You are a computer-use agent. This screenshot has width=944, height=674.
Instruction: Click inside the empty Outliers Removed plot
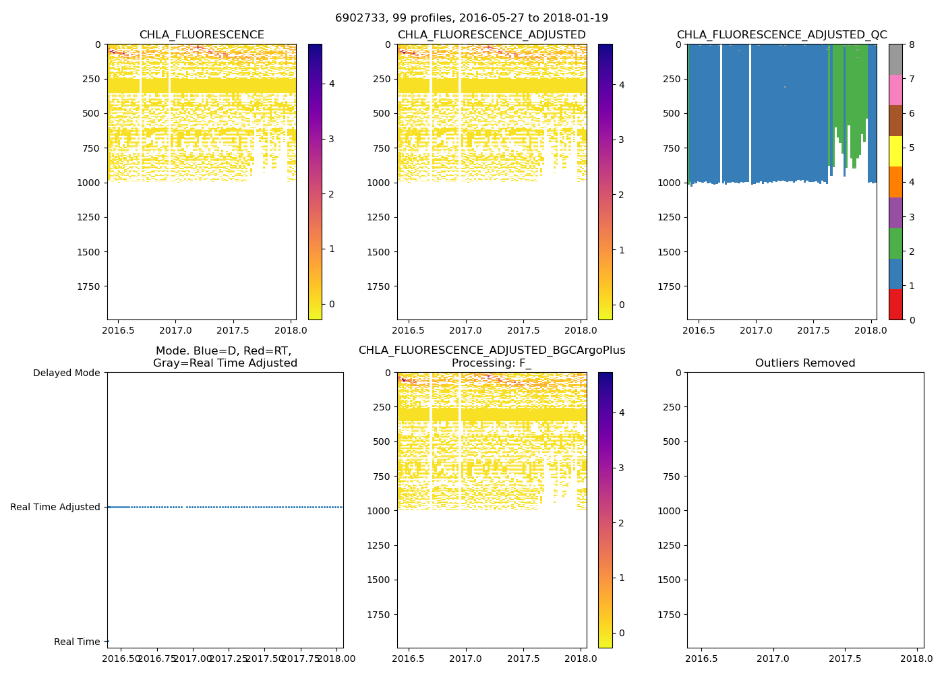coord(805,510)
